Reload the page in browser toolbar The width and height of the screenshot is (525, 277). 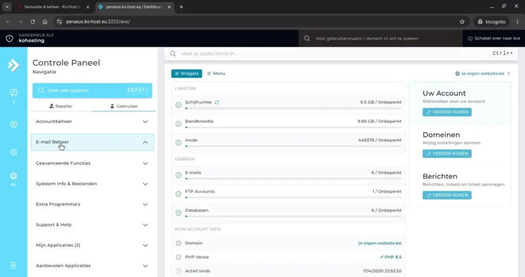click(x=32, y=22)
